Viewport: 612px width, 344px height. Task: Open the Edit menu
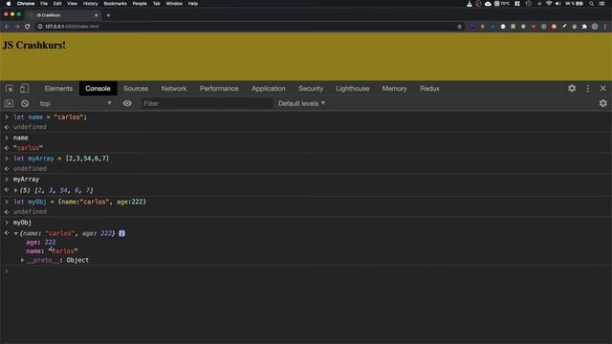[x=57, y=4]
